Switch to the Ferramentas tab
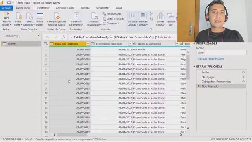 [102, 8]
